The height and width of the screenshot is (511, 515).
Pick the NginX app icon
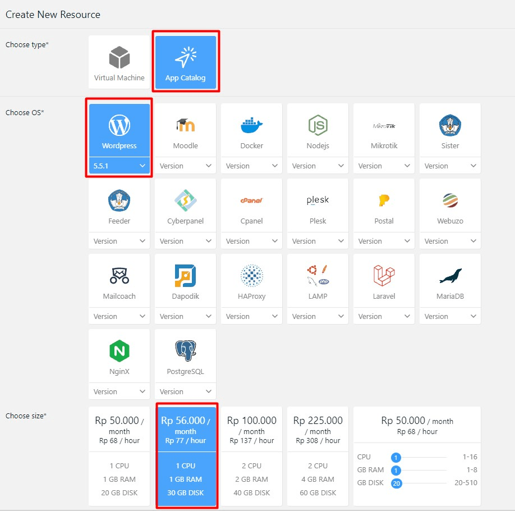(x=119, y=351)
